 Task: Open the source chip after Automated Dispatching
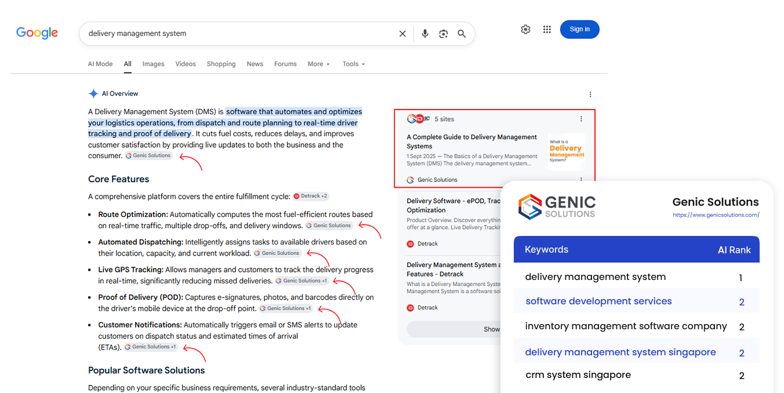click(277, 253)
